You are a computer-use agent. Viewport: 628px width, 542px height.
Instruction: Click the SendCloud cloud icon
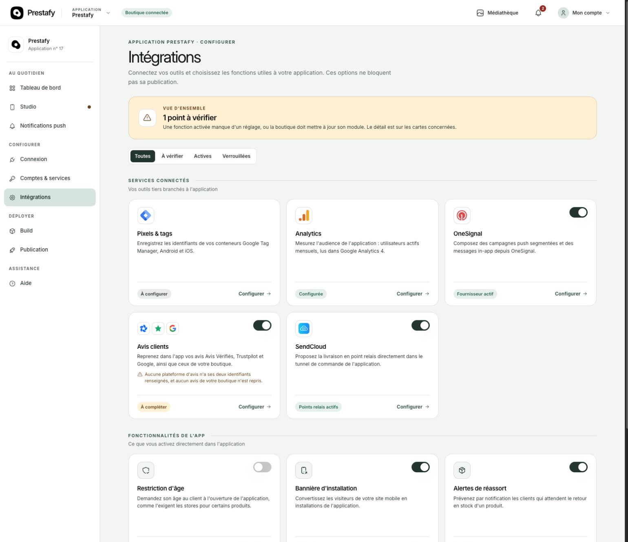(x=304, y=328)
